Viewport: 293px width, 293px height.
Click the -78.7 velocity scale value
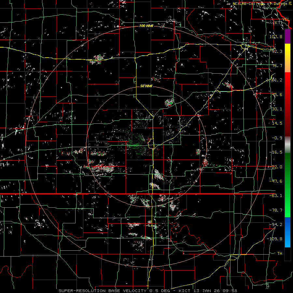pyautogui.click(x=276, y=210)
